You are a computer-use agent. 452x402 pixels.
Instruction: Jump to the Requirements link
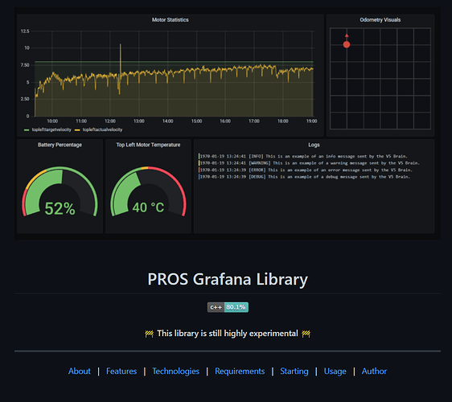click(x=240, y=371)
